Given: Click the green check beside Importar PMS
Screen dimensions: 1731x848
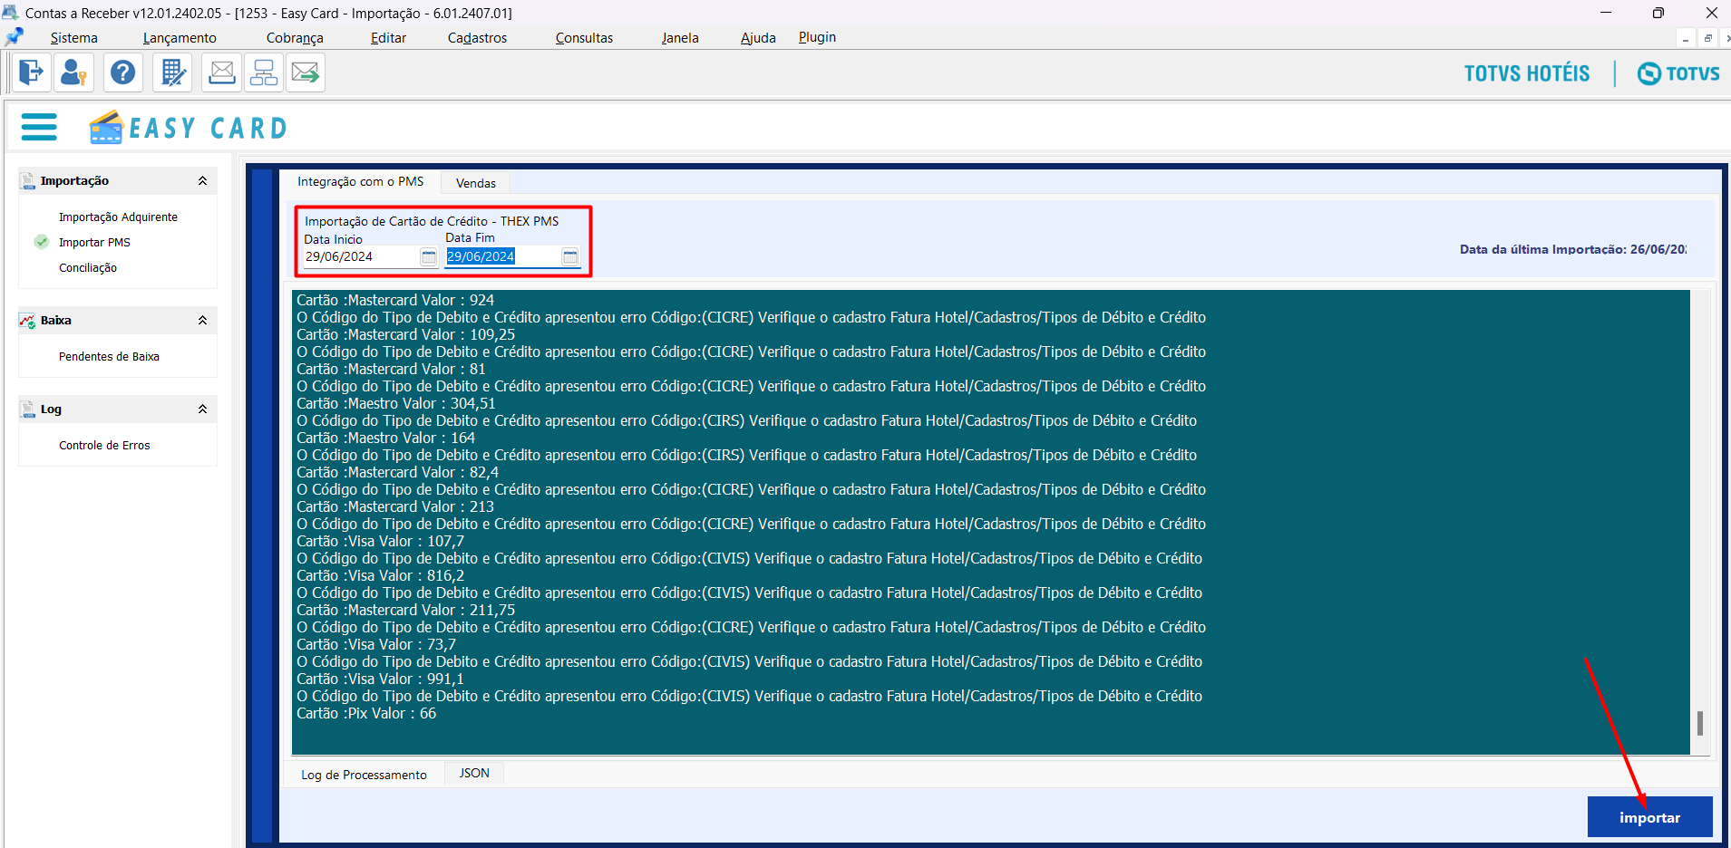Looking at the screenshot, I should point(42,242).
